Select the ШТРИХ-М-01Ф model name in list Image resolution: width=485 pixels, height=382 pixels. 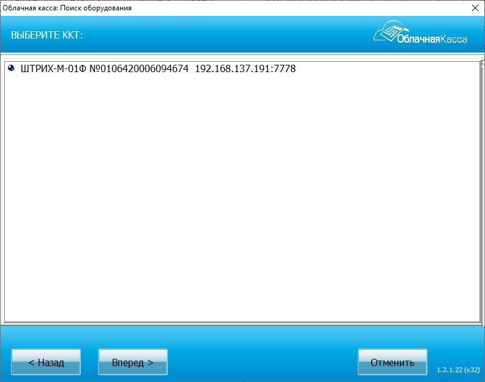tap(53, 68)
